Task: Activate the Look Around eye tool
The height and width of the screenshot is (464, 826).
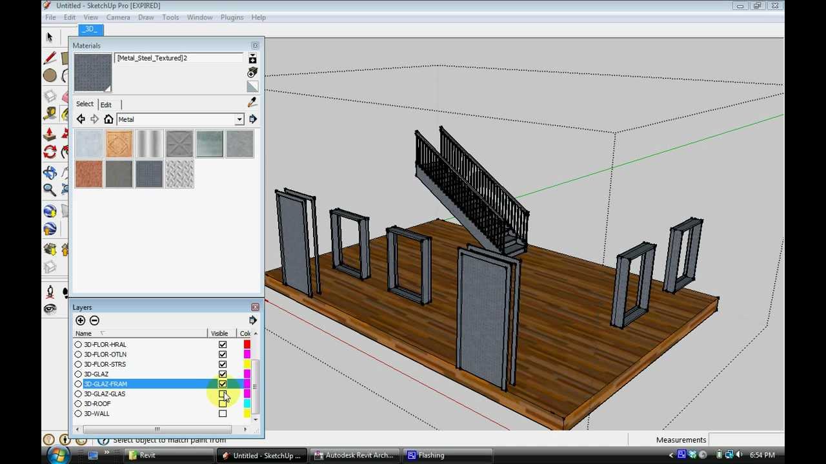Action: 50,309
